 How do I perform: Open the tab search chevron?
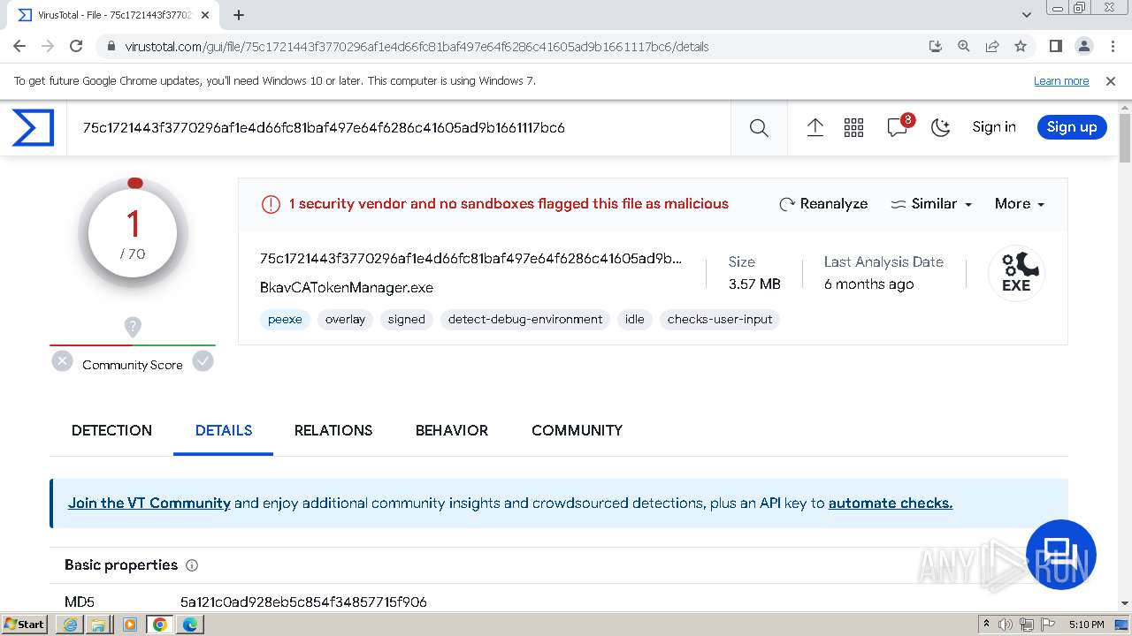pyautogui.click(x=1027, y=15)
